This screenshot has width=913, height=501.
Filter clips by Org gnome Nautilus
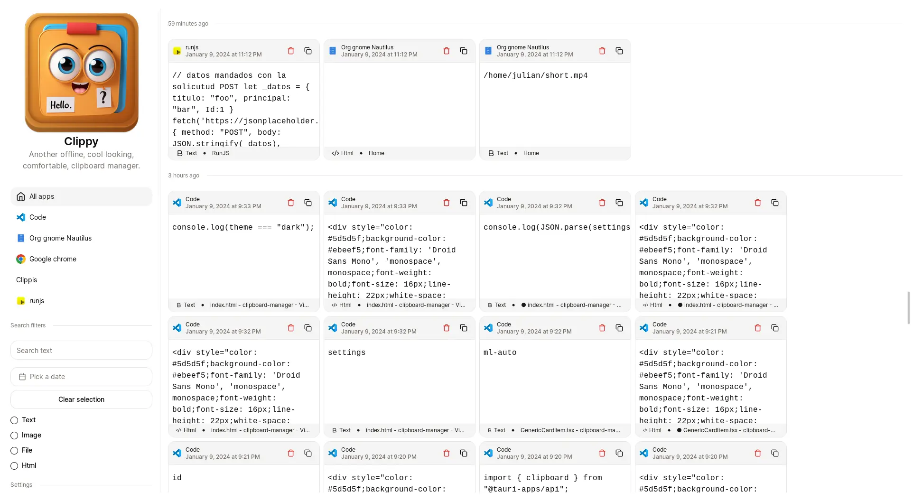point(81,238)
